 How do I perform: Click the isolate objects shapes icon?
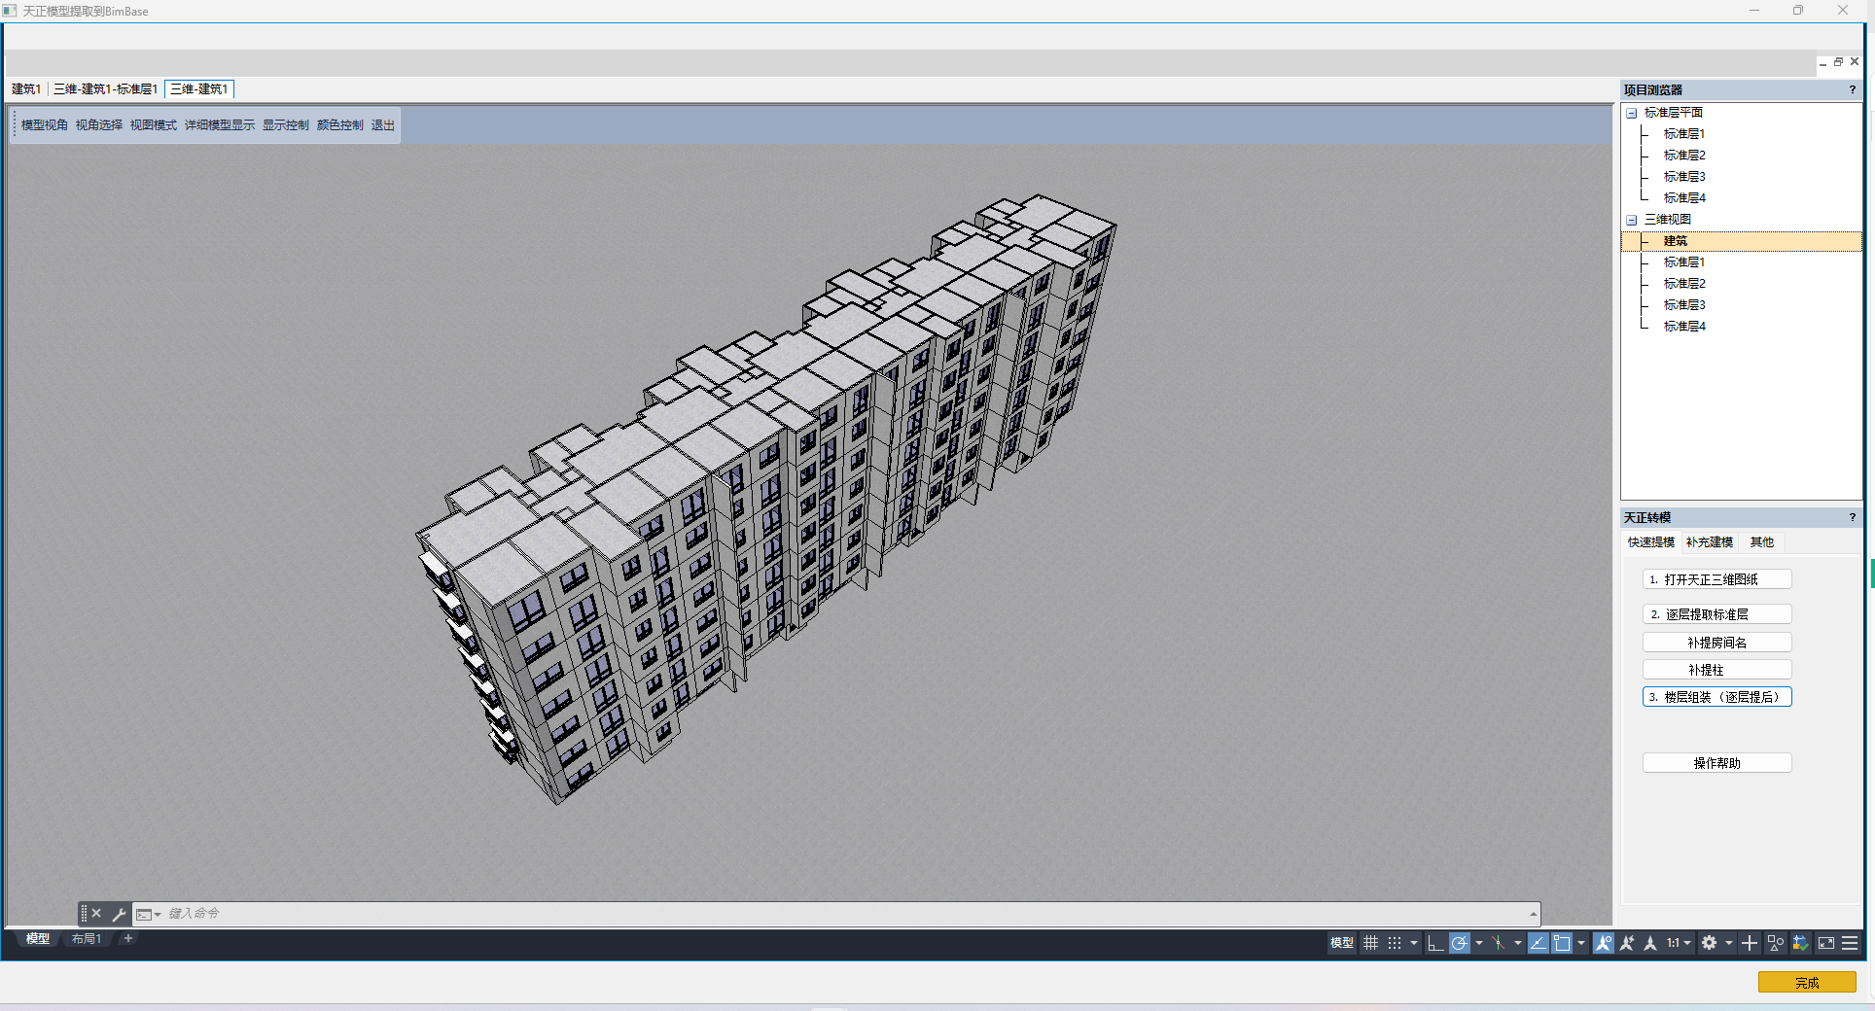click(x=1776, y=943)
